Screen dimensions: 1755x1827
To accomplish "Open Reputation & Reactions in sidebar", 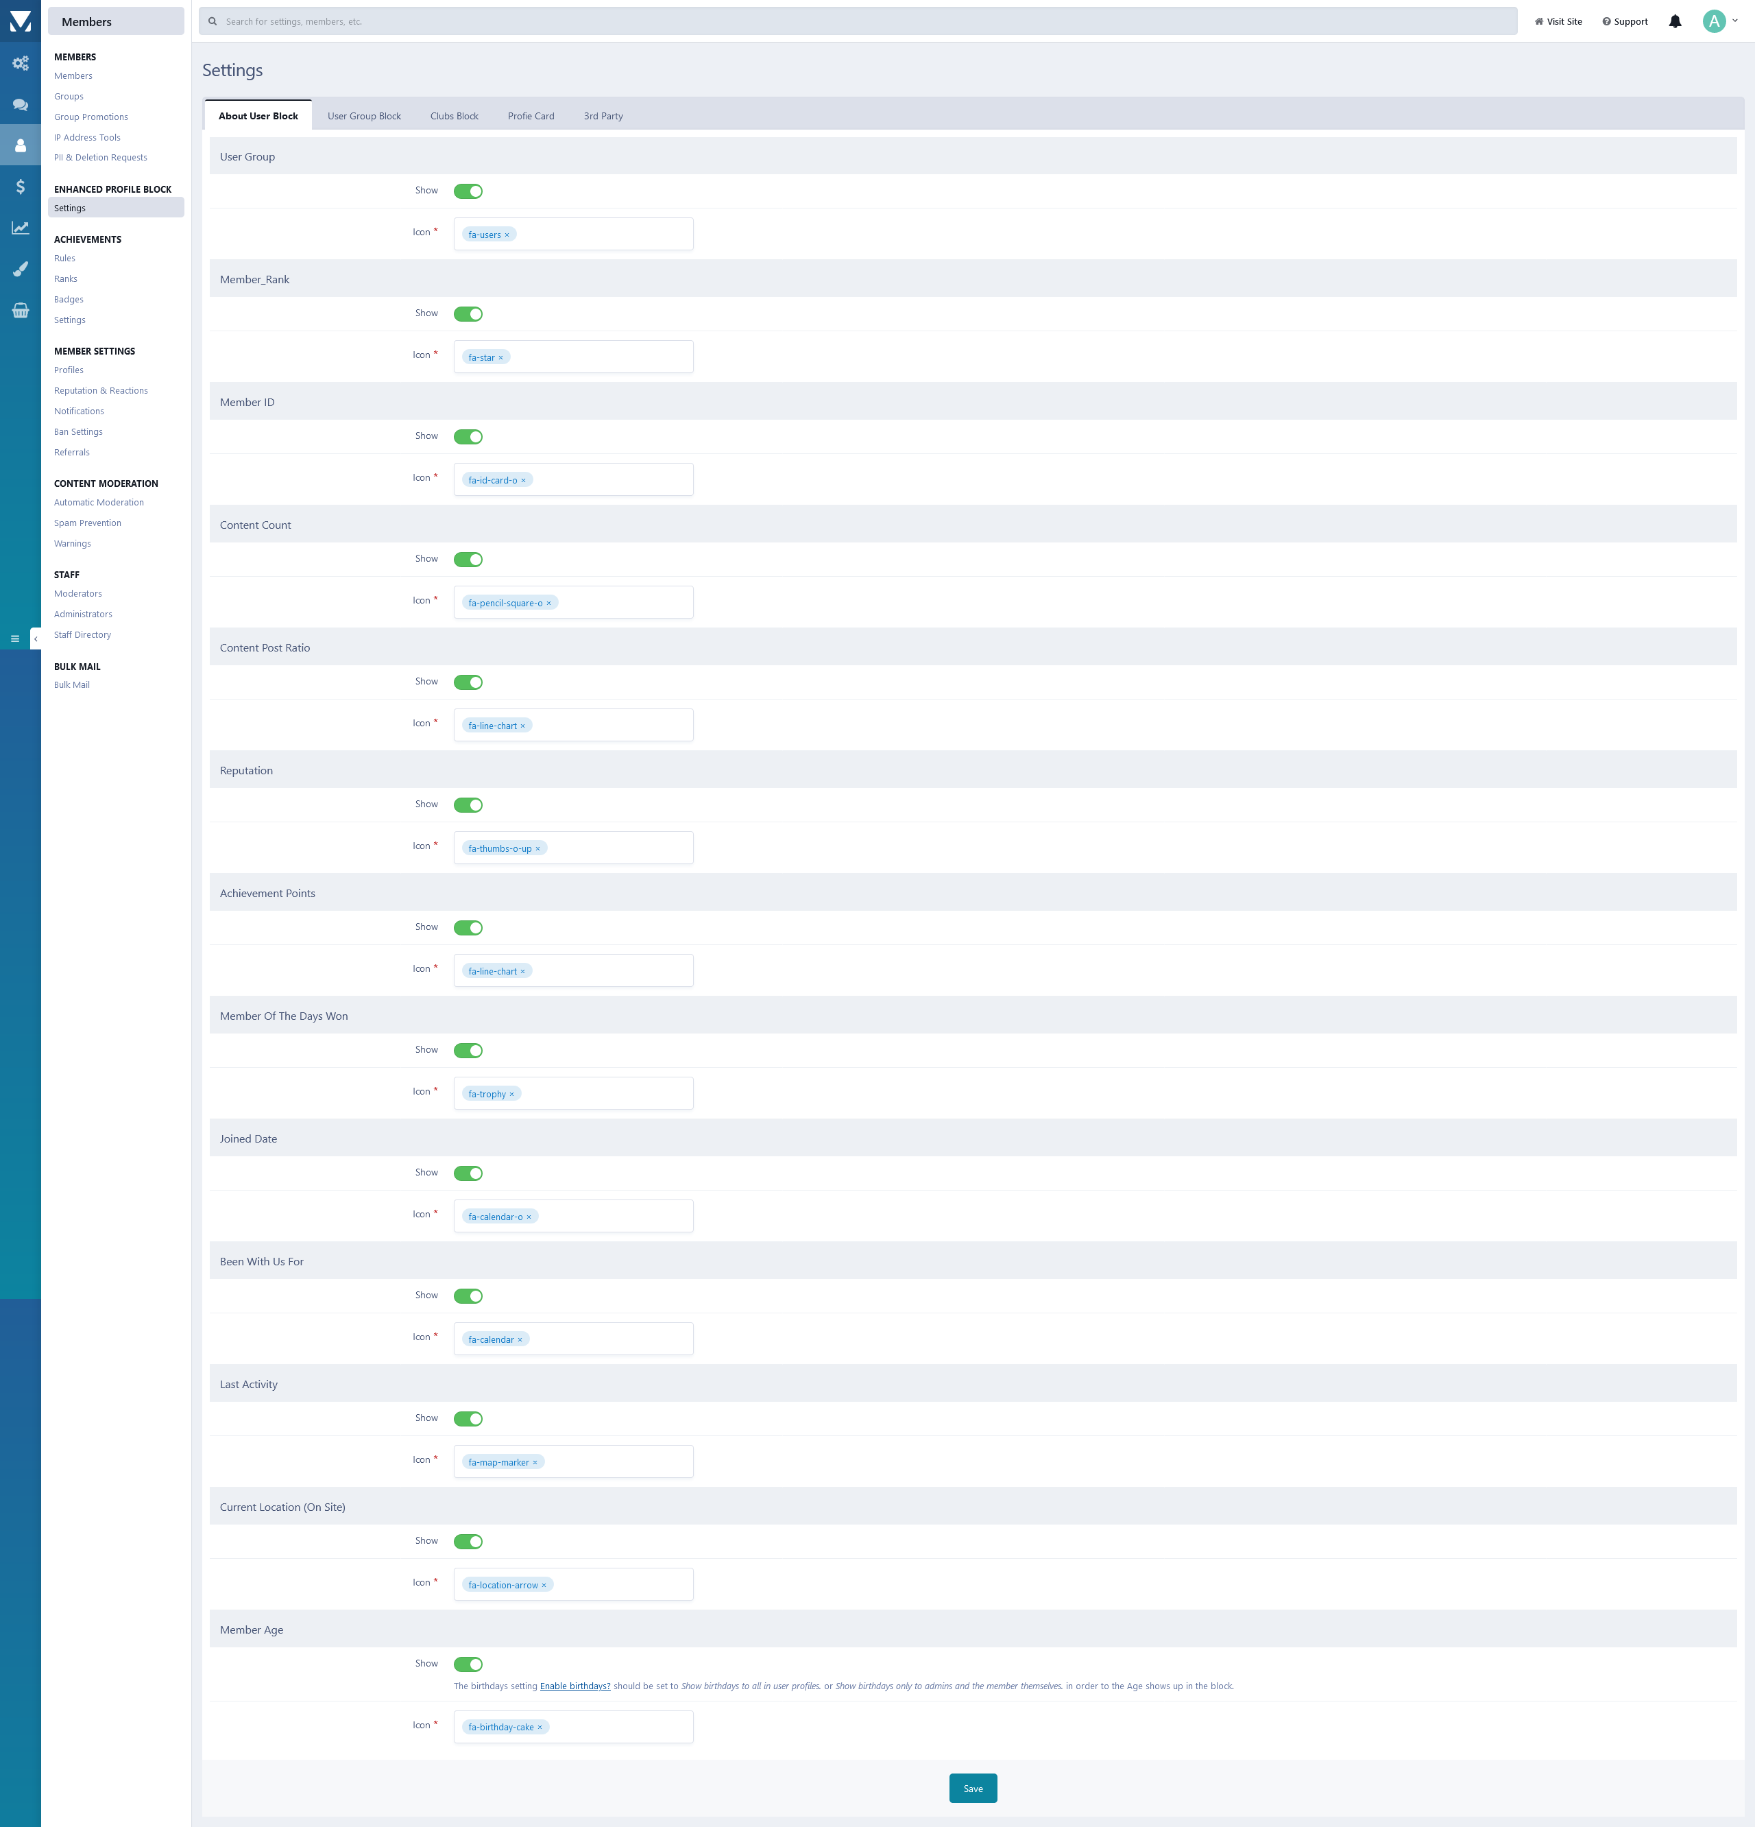I will pos(101,392).
